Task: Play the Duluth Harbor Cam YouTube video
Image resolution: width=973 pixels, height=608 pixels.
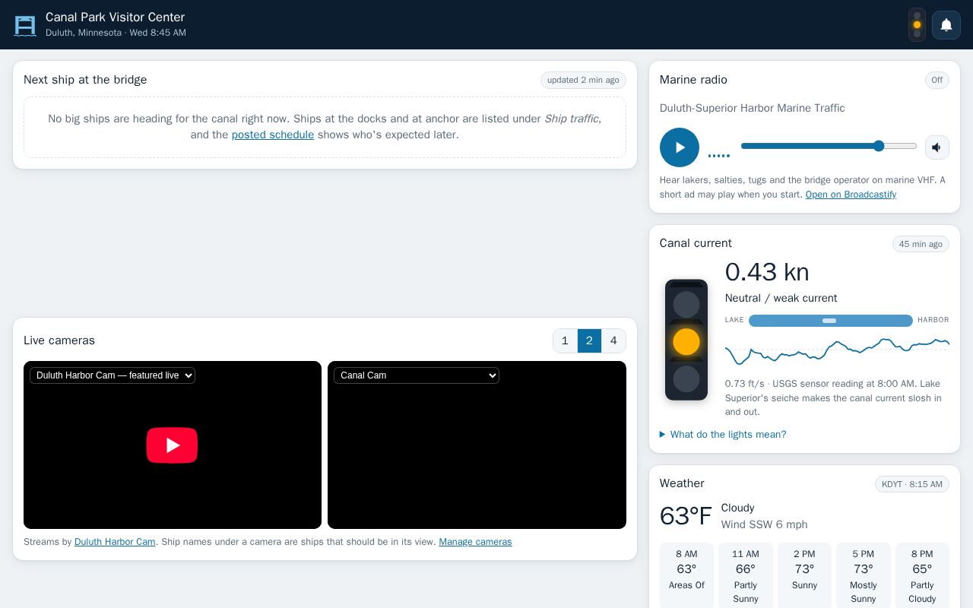Action: (172, 445)
